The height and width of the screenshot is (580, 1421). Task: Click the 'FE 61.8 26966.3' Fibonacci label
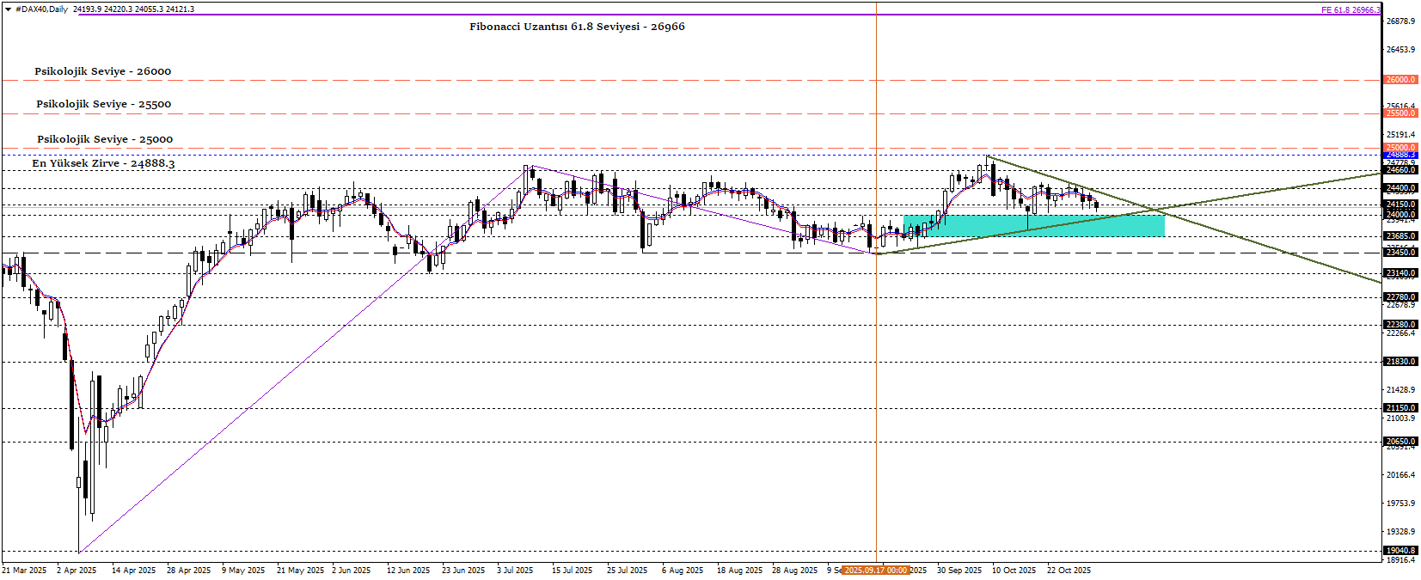(1351, 10)
